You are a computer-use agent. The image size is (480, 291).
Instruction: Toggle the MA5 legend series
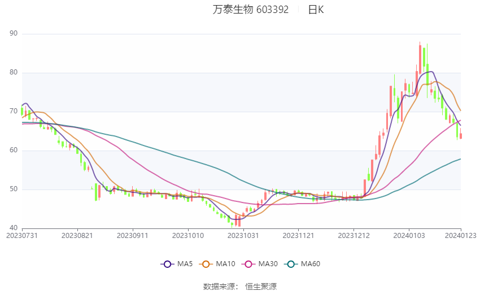tap(177, 264)
